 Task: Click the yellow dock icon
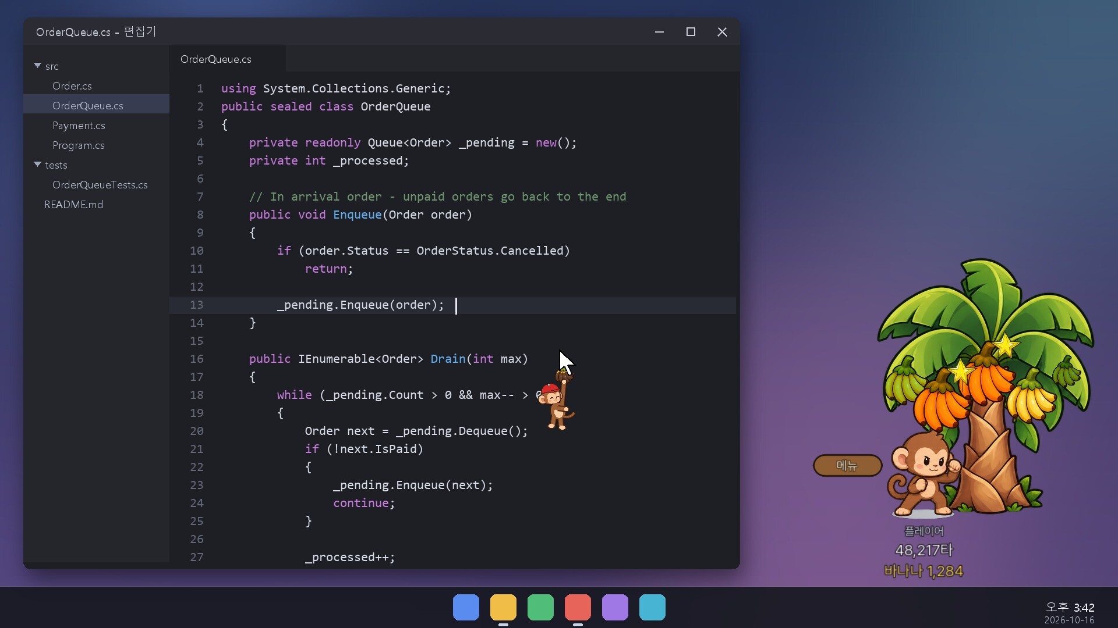pyautogui.click(x=503, y=607)
